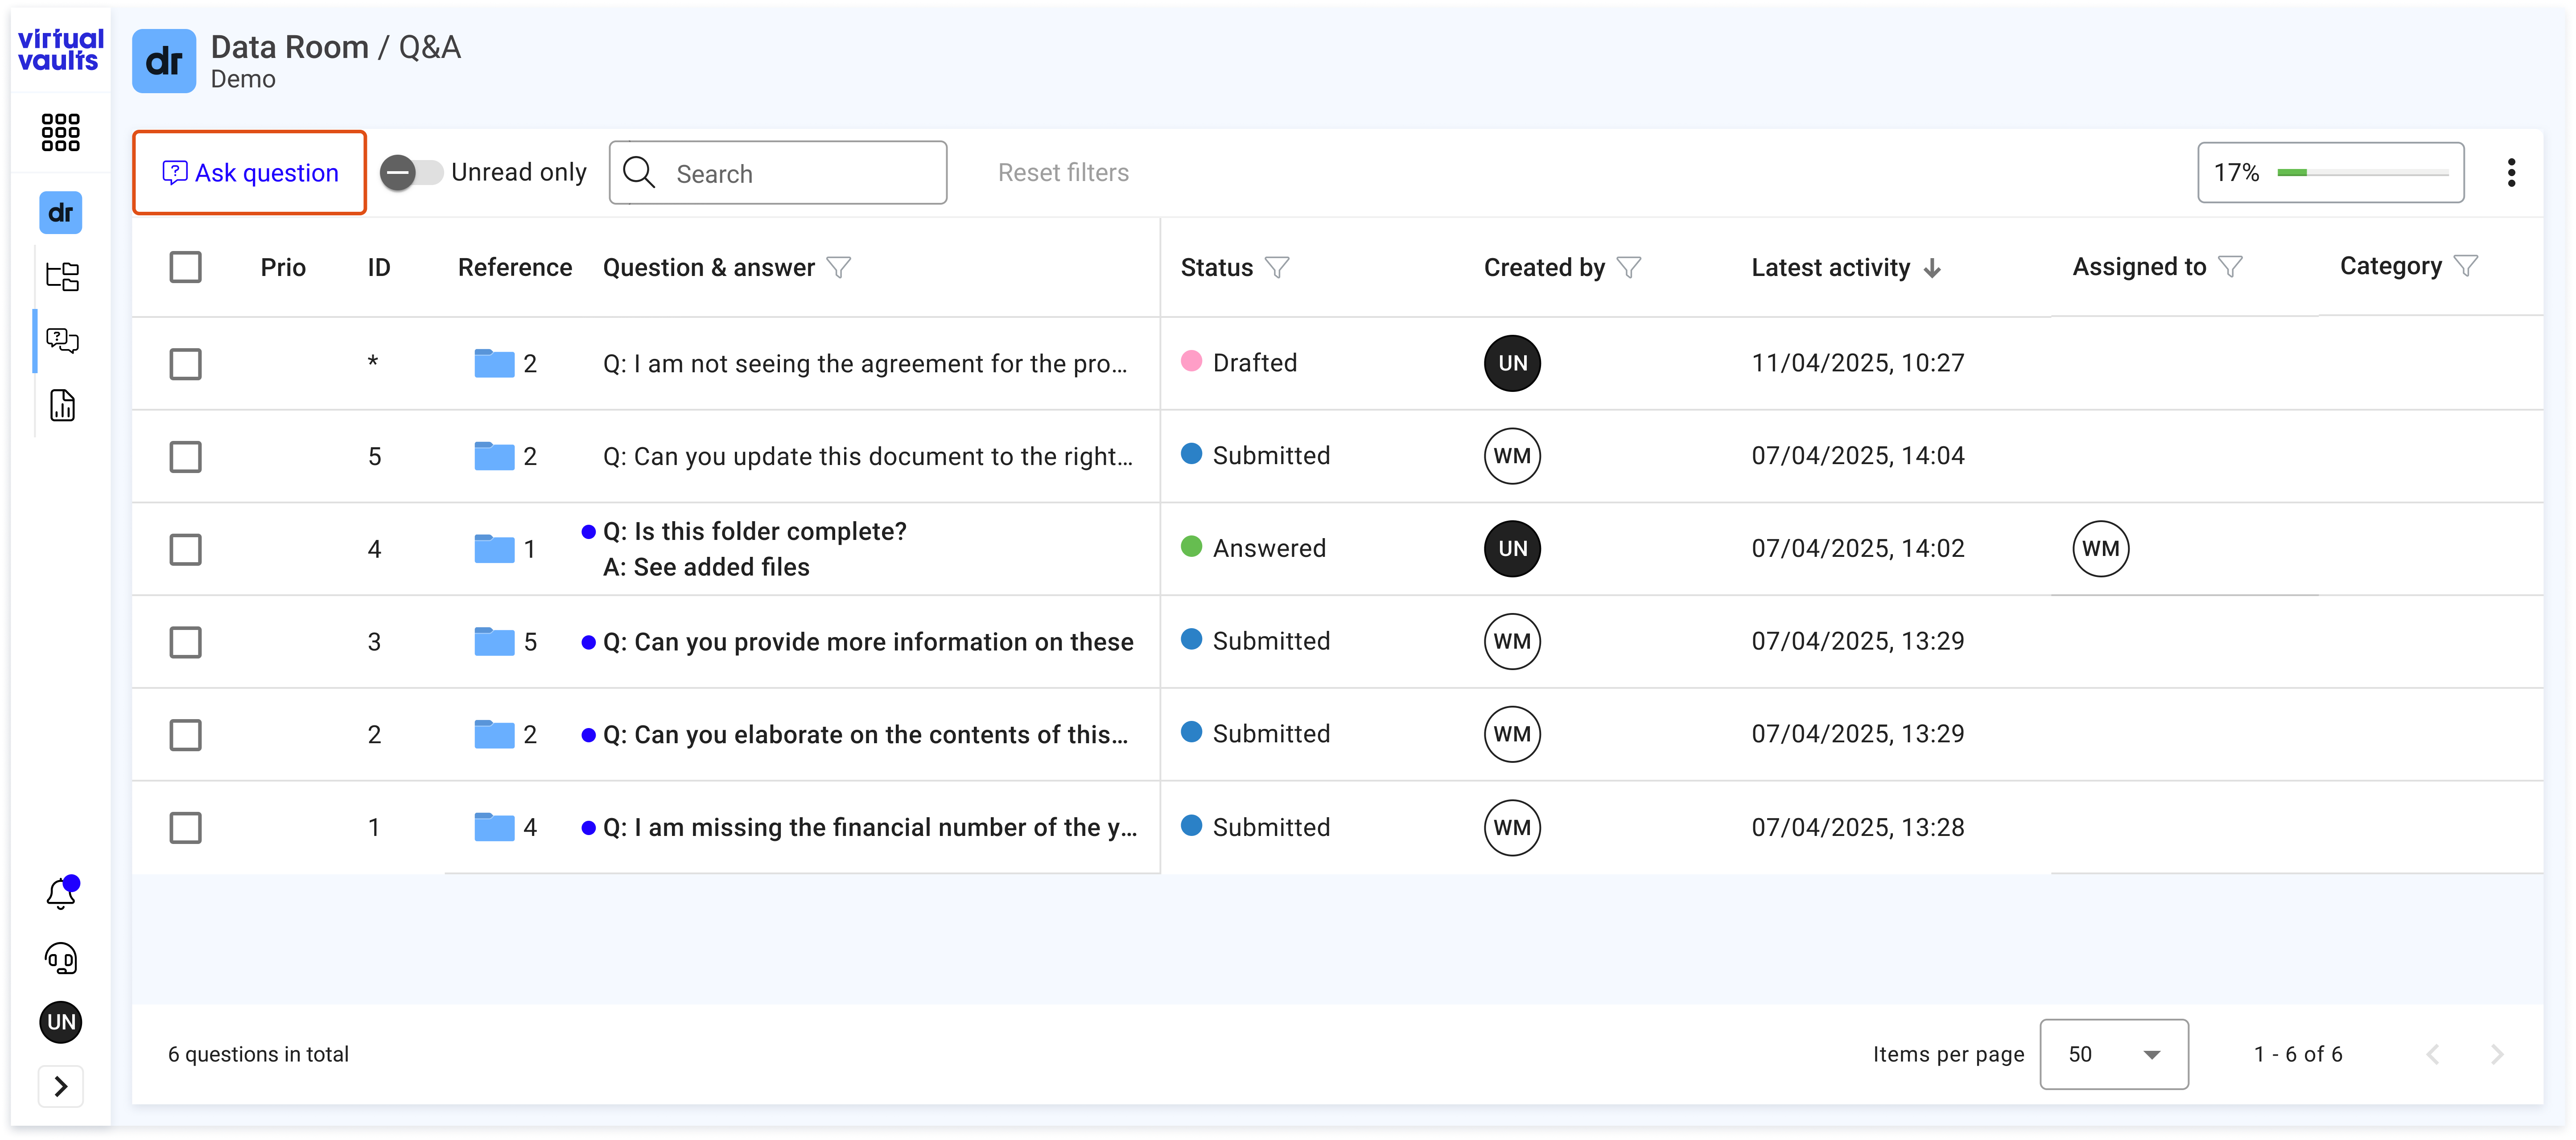This screenshot has height=1140, width=2576.
Task: Click the Ask question button
Action: [250, 173]
